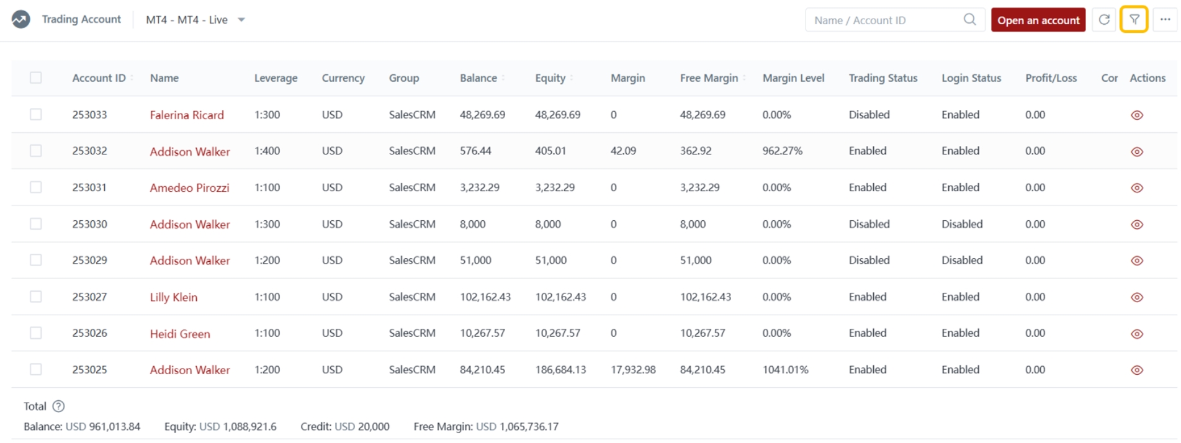Click the Trading Account logo icon
The height and width of the screenshot is (443, 1181).
tap(20, 20)
